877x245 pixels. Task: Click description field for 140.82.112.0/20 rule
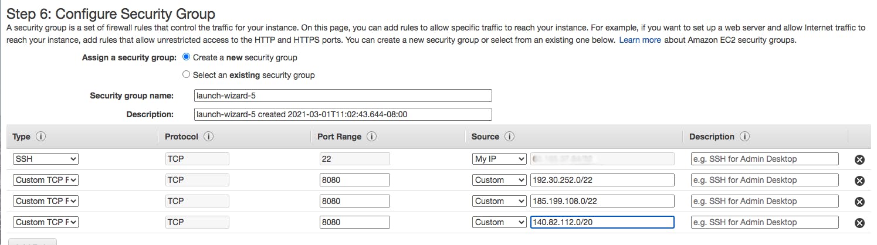765,222
